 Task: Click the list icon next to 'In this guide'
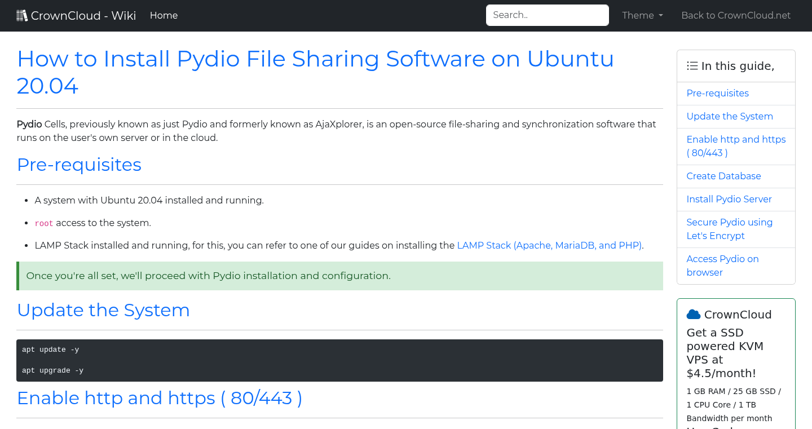(692, 65)
